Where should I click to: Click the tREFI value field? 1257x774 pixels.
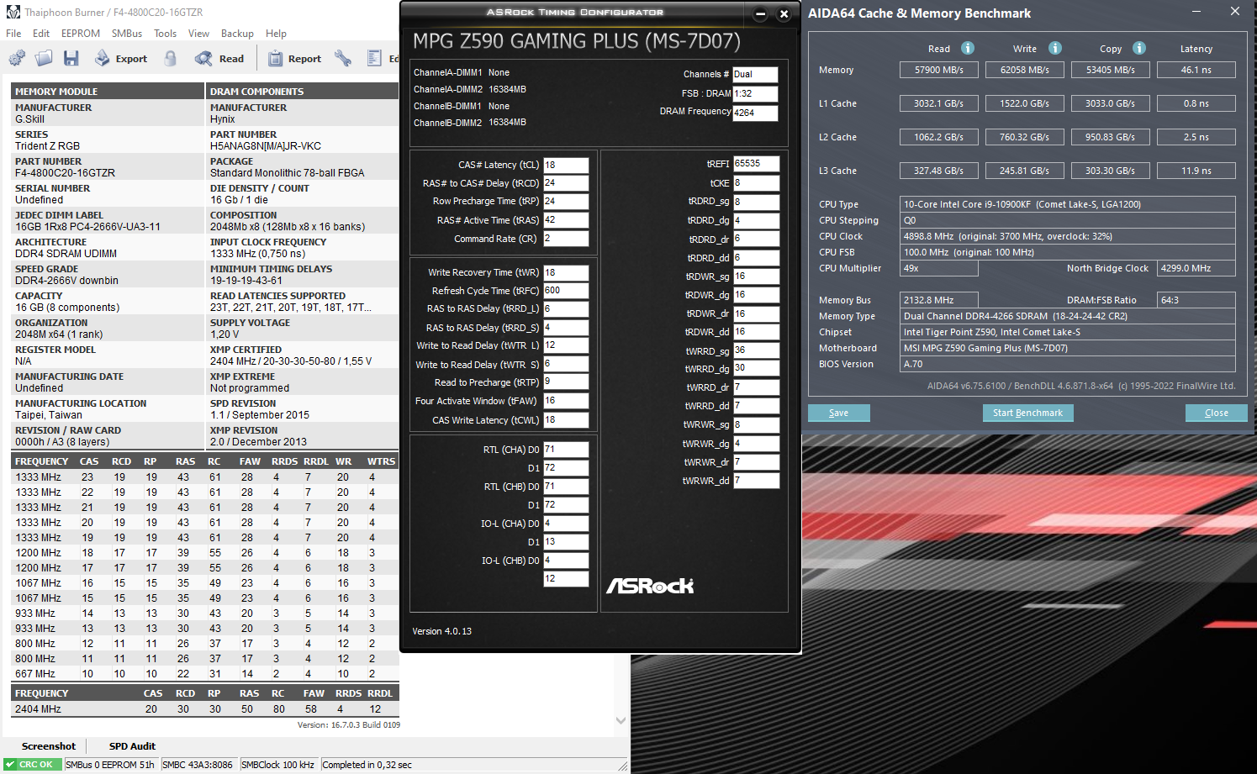[x=757, y=164]
